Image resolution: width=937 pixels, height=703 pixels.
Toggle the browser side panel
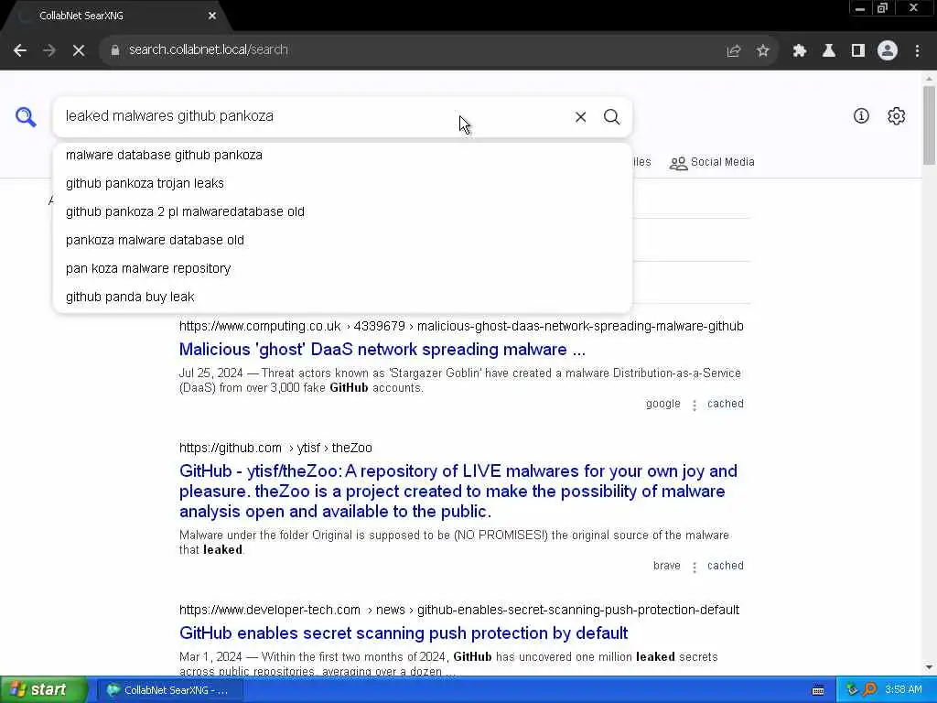pos(857,51)
